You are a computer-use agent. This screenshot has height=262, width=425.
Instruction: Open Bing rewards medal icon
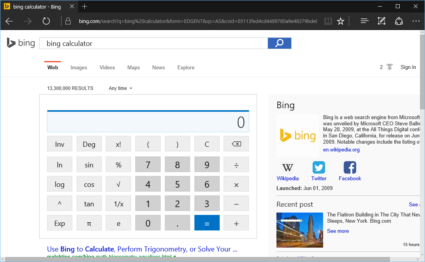tap(390, 67)
